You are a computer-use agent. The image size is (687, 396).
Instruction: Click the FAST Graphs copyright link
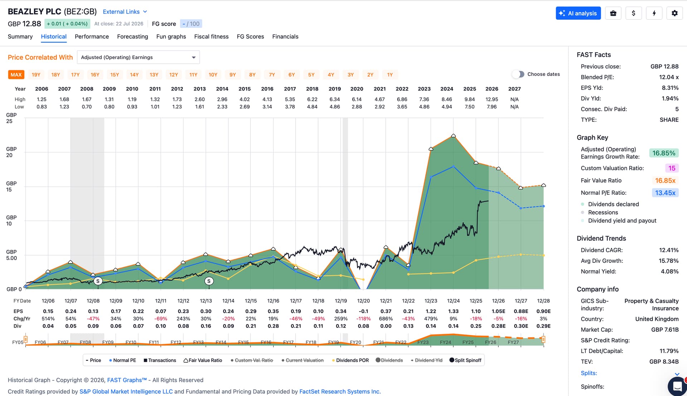[x=127, y=380]
